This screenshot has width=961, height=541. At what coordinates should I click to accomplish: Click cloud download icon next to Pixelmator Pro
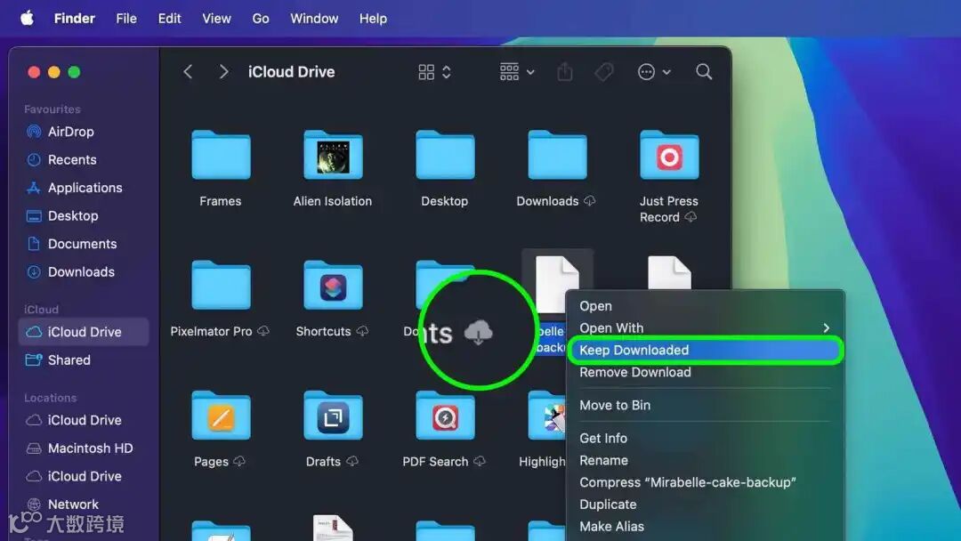(x=263, y=332)
